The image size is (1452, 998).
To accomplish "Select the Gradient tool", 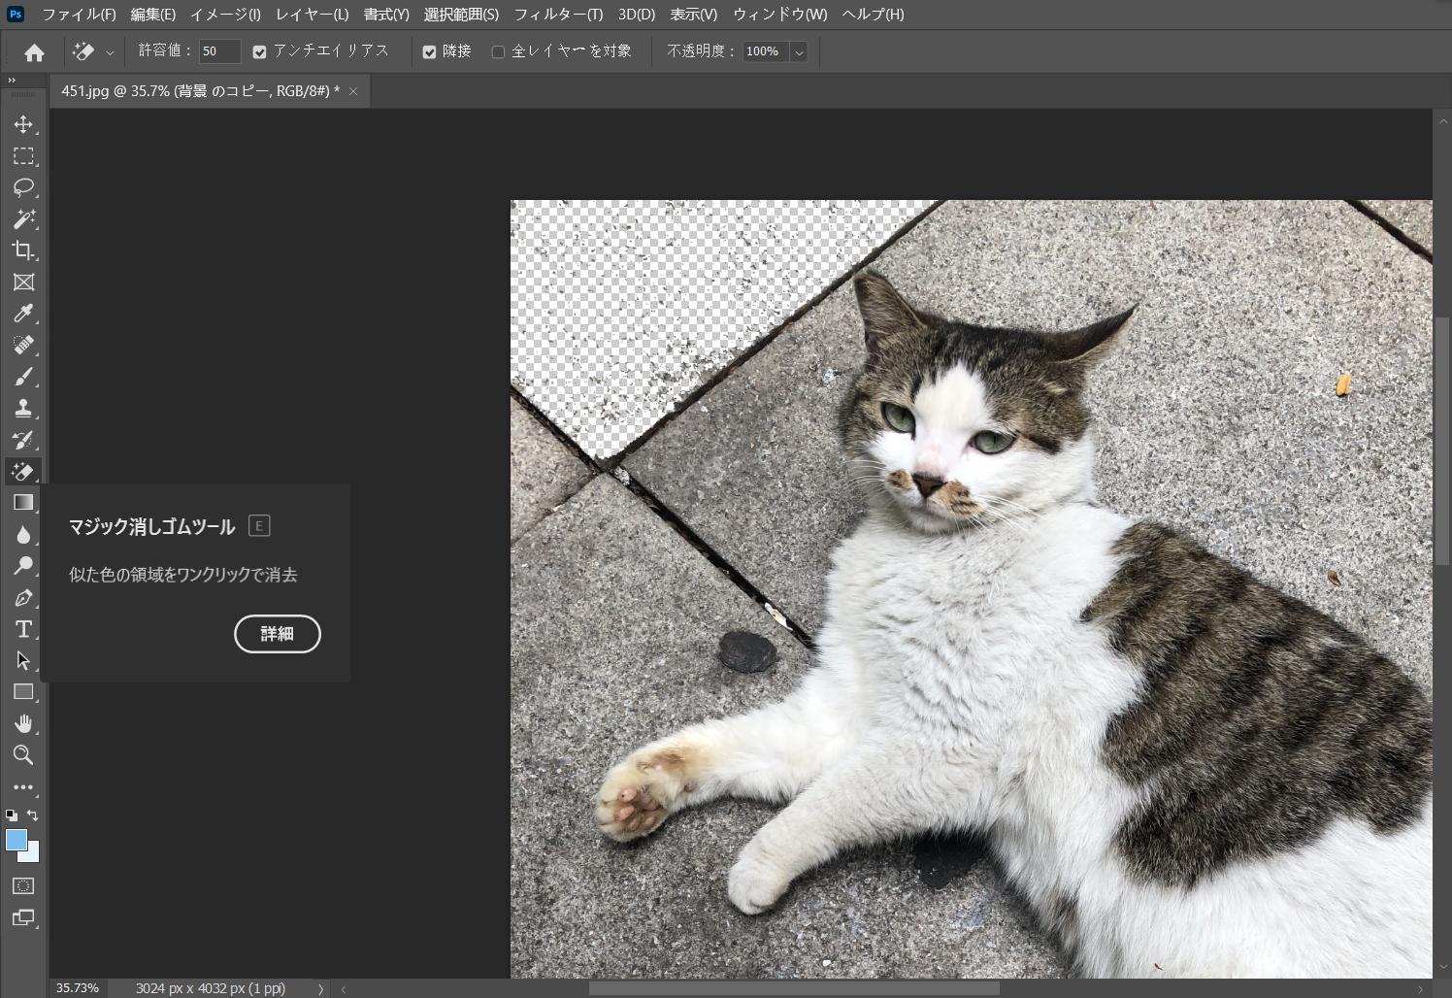I will [x=23, y=502].
